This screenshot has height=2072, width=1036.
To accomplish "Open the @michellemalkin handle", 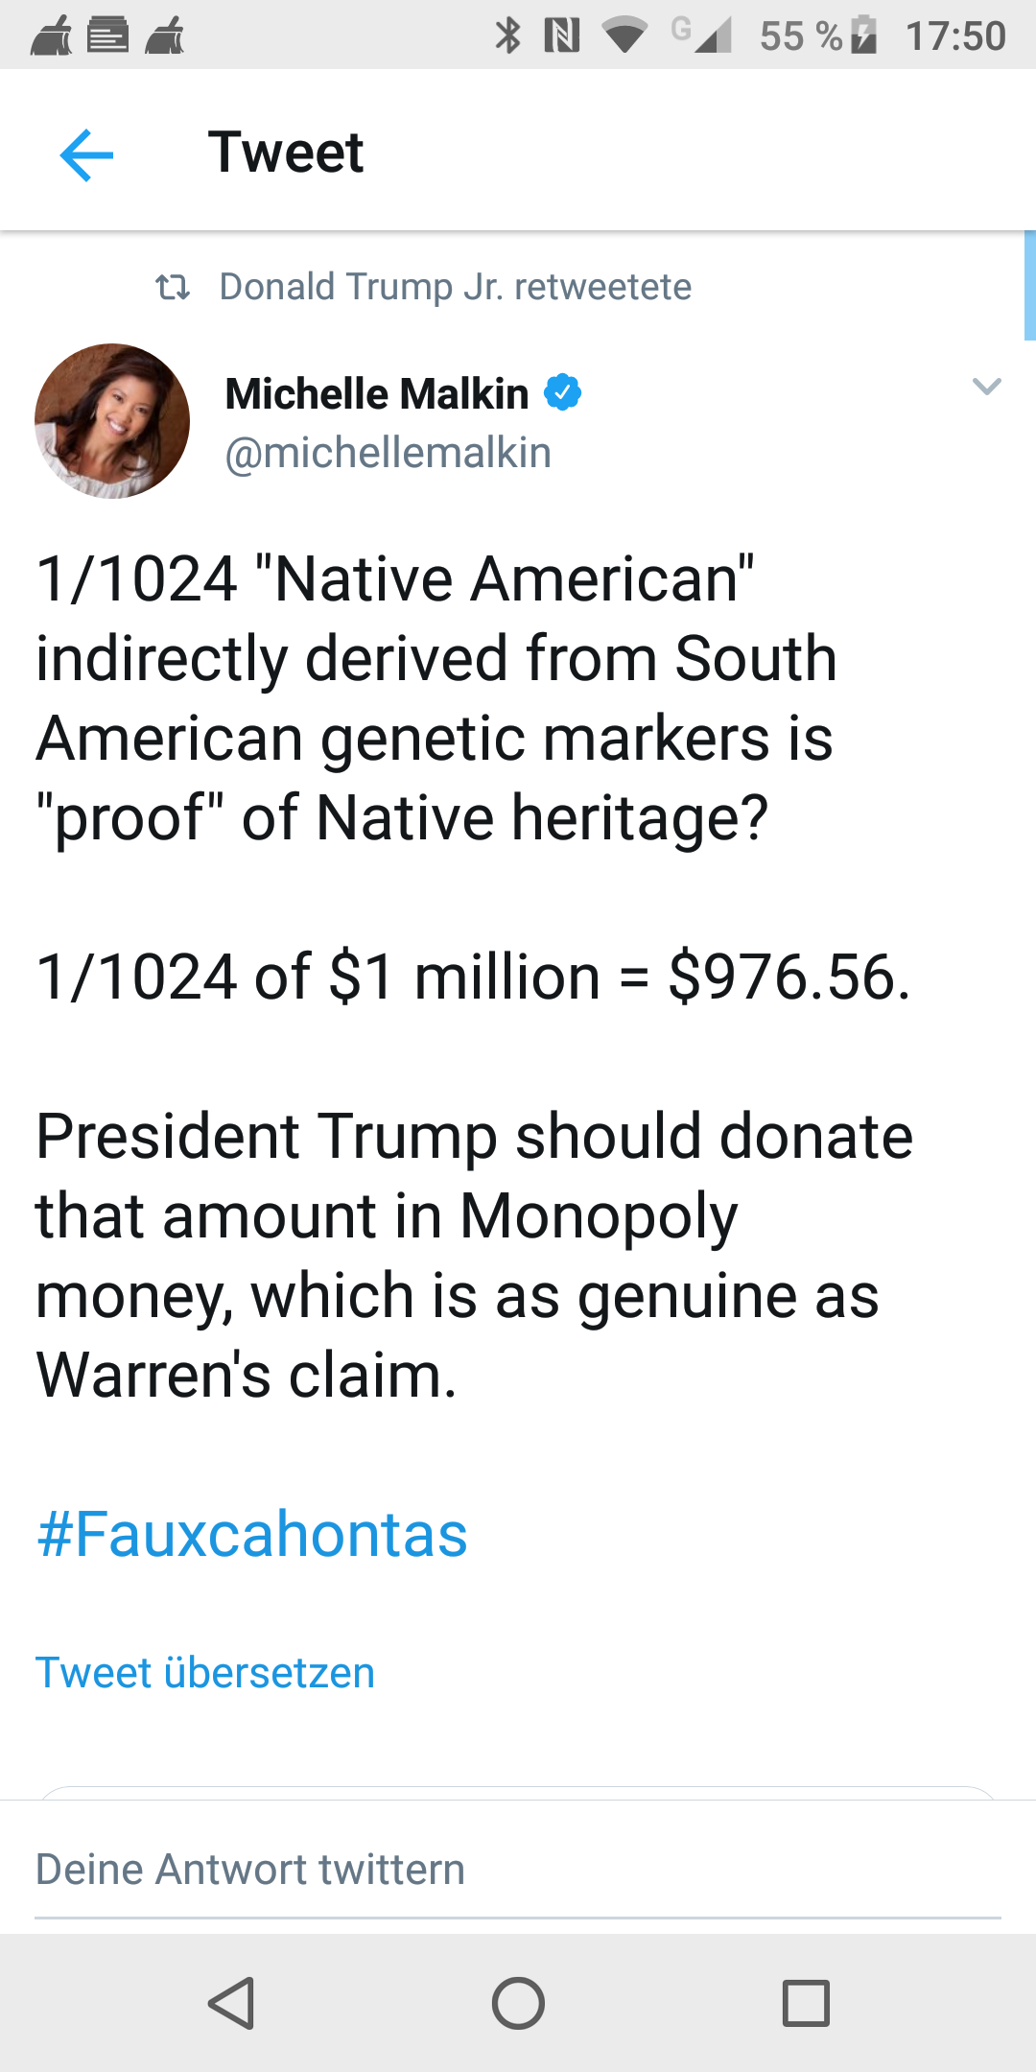I will (x=388, y=453).
